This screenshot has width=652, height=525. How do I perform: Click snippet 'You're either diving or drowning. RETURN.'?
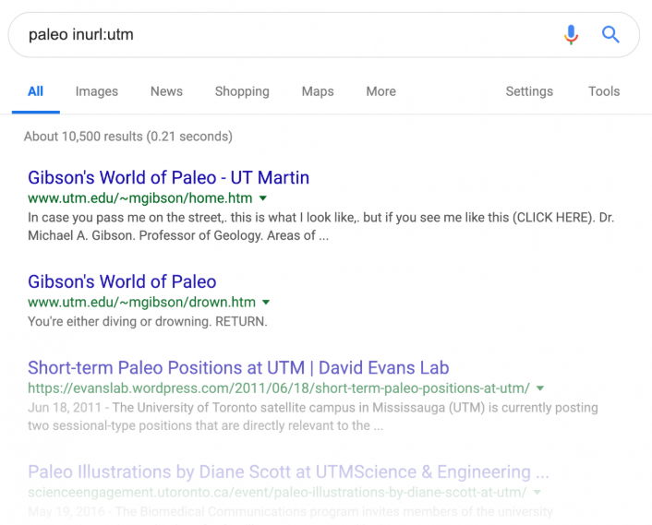(x=148, y=321)
